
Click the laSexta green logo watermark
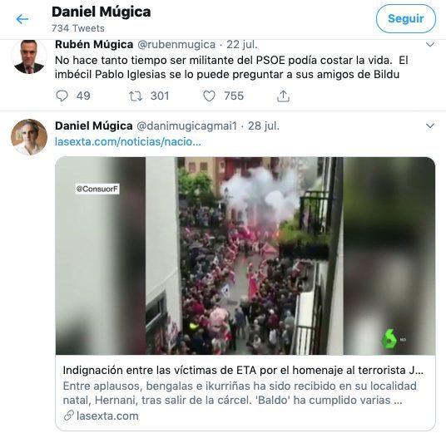[x=389, y=339]
